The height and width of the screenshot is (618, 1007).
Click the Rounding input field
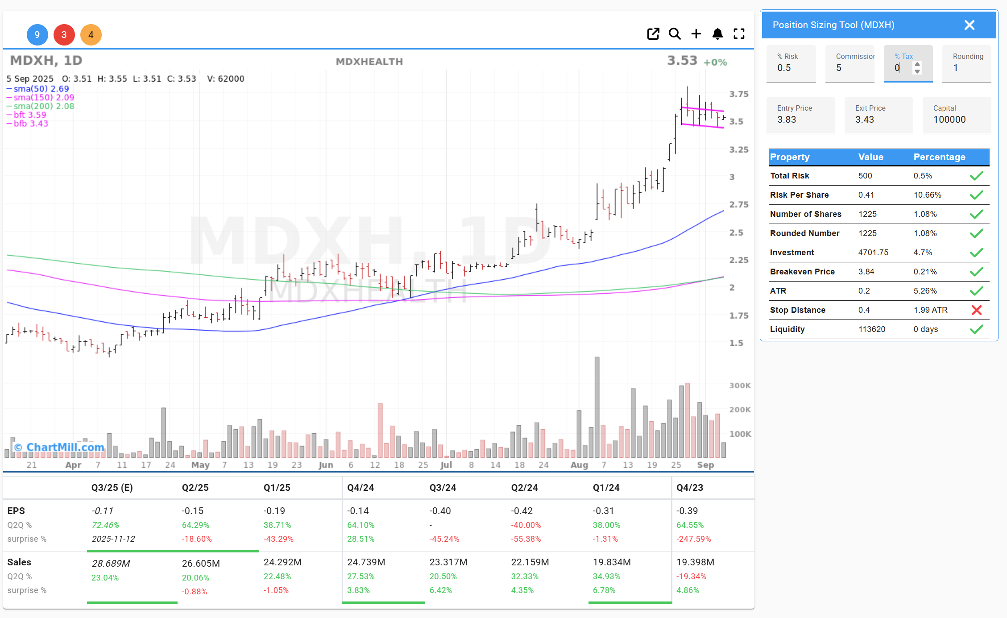point(966,68)
